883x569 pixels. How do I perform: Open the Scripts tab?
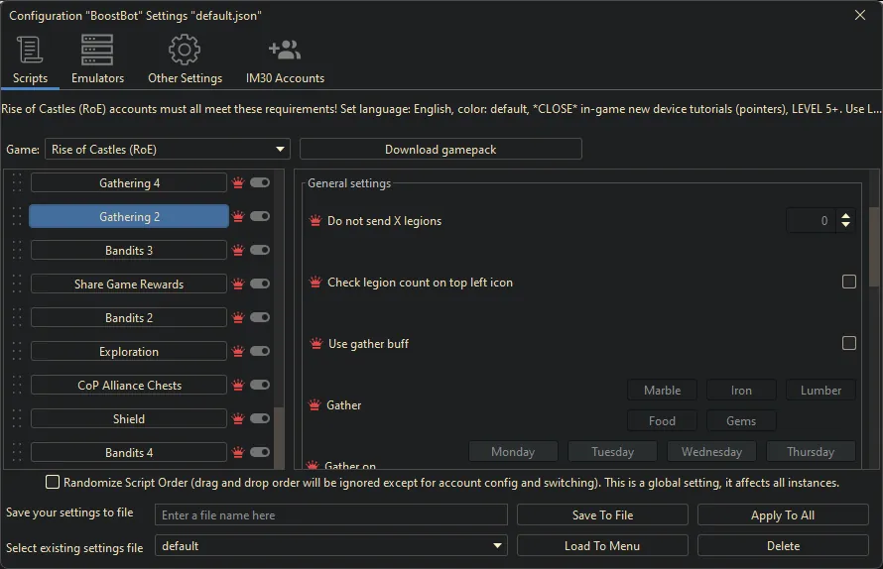coord(30,59)
